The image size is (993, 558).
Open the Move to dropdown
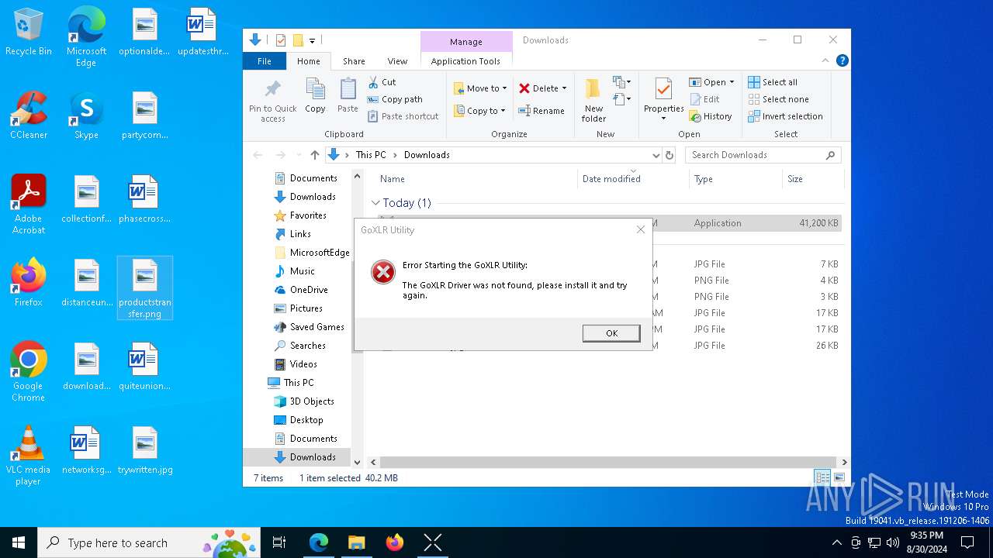(x=480, y=88)
